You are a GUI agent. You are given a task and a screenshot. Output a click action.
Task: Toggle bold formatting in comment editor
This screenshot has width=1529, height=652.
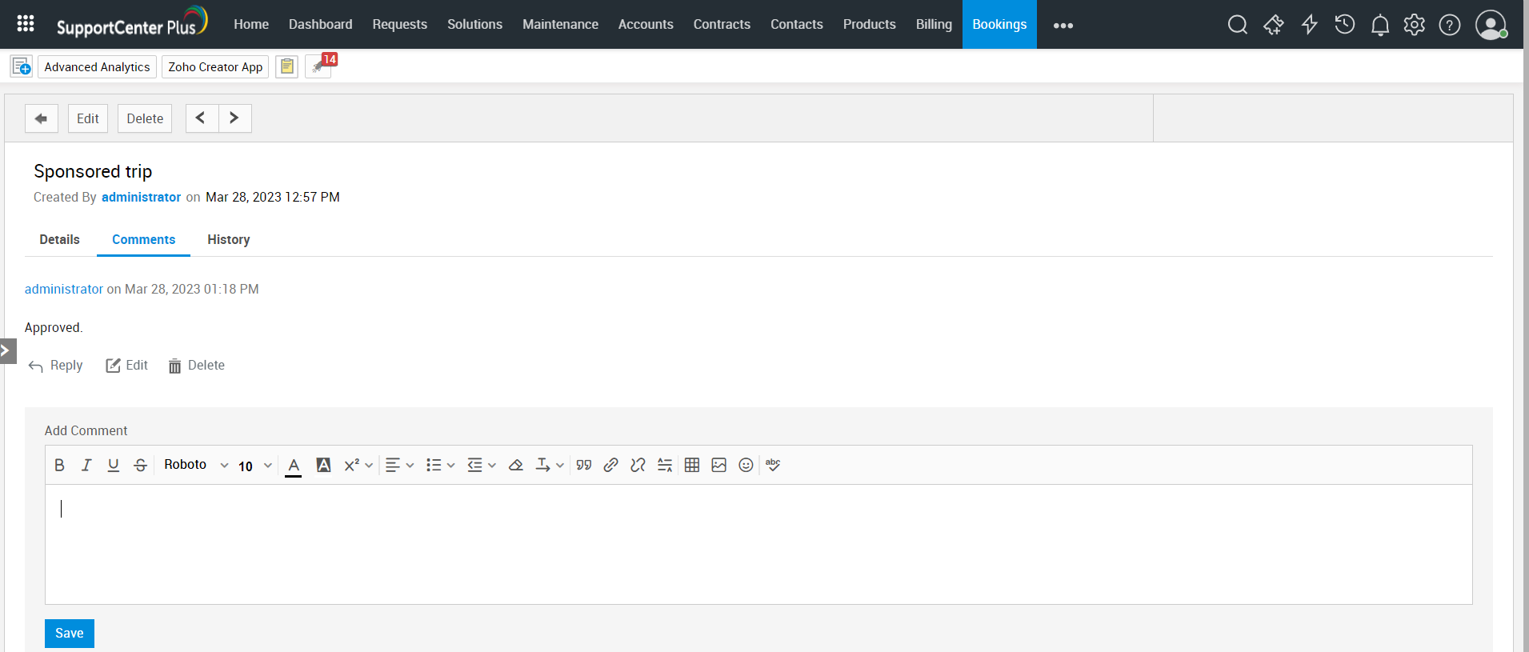click(x=59, y=465)
